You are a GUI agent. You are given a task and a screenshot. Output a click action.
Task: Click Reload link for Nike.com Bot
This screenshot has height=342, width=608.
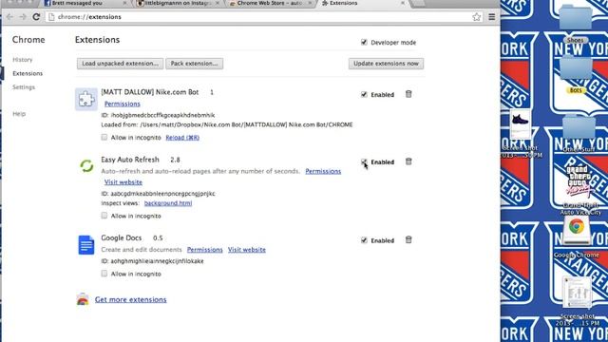182,138
